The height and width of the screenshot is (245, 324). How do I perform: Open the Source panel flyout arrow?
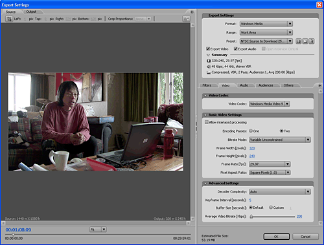[192, 12]
